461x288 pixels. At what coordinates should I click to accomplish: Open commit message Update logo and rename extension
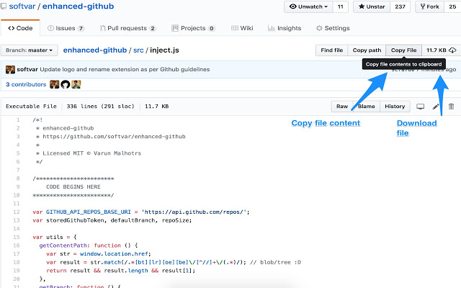pos(125,69)
